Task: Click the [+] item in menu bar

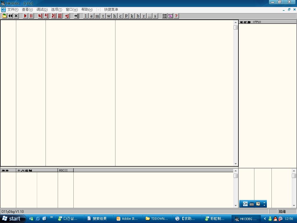Action: pos(99,10)
